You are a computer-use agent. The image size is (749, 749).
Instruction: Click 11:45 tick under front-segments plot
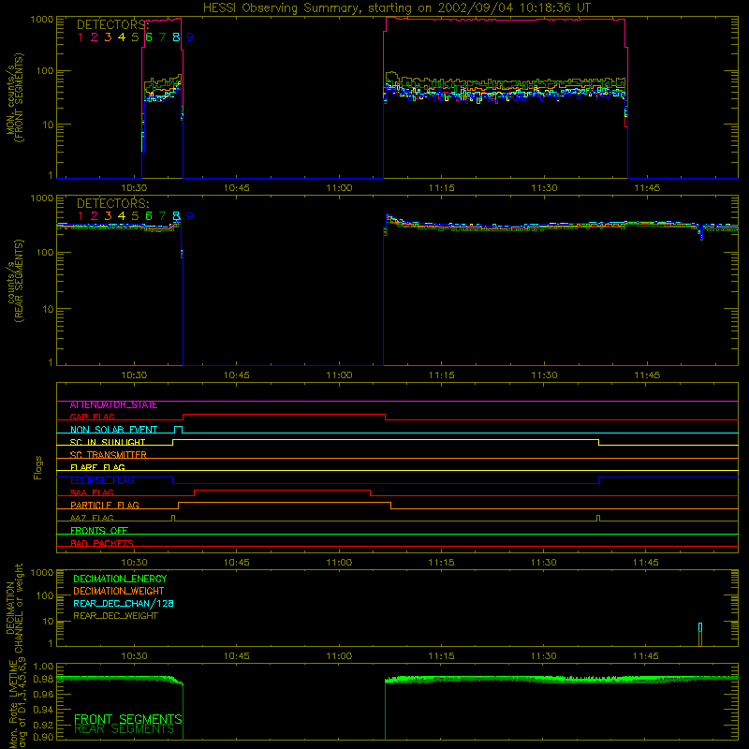point(647,188)
